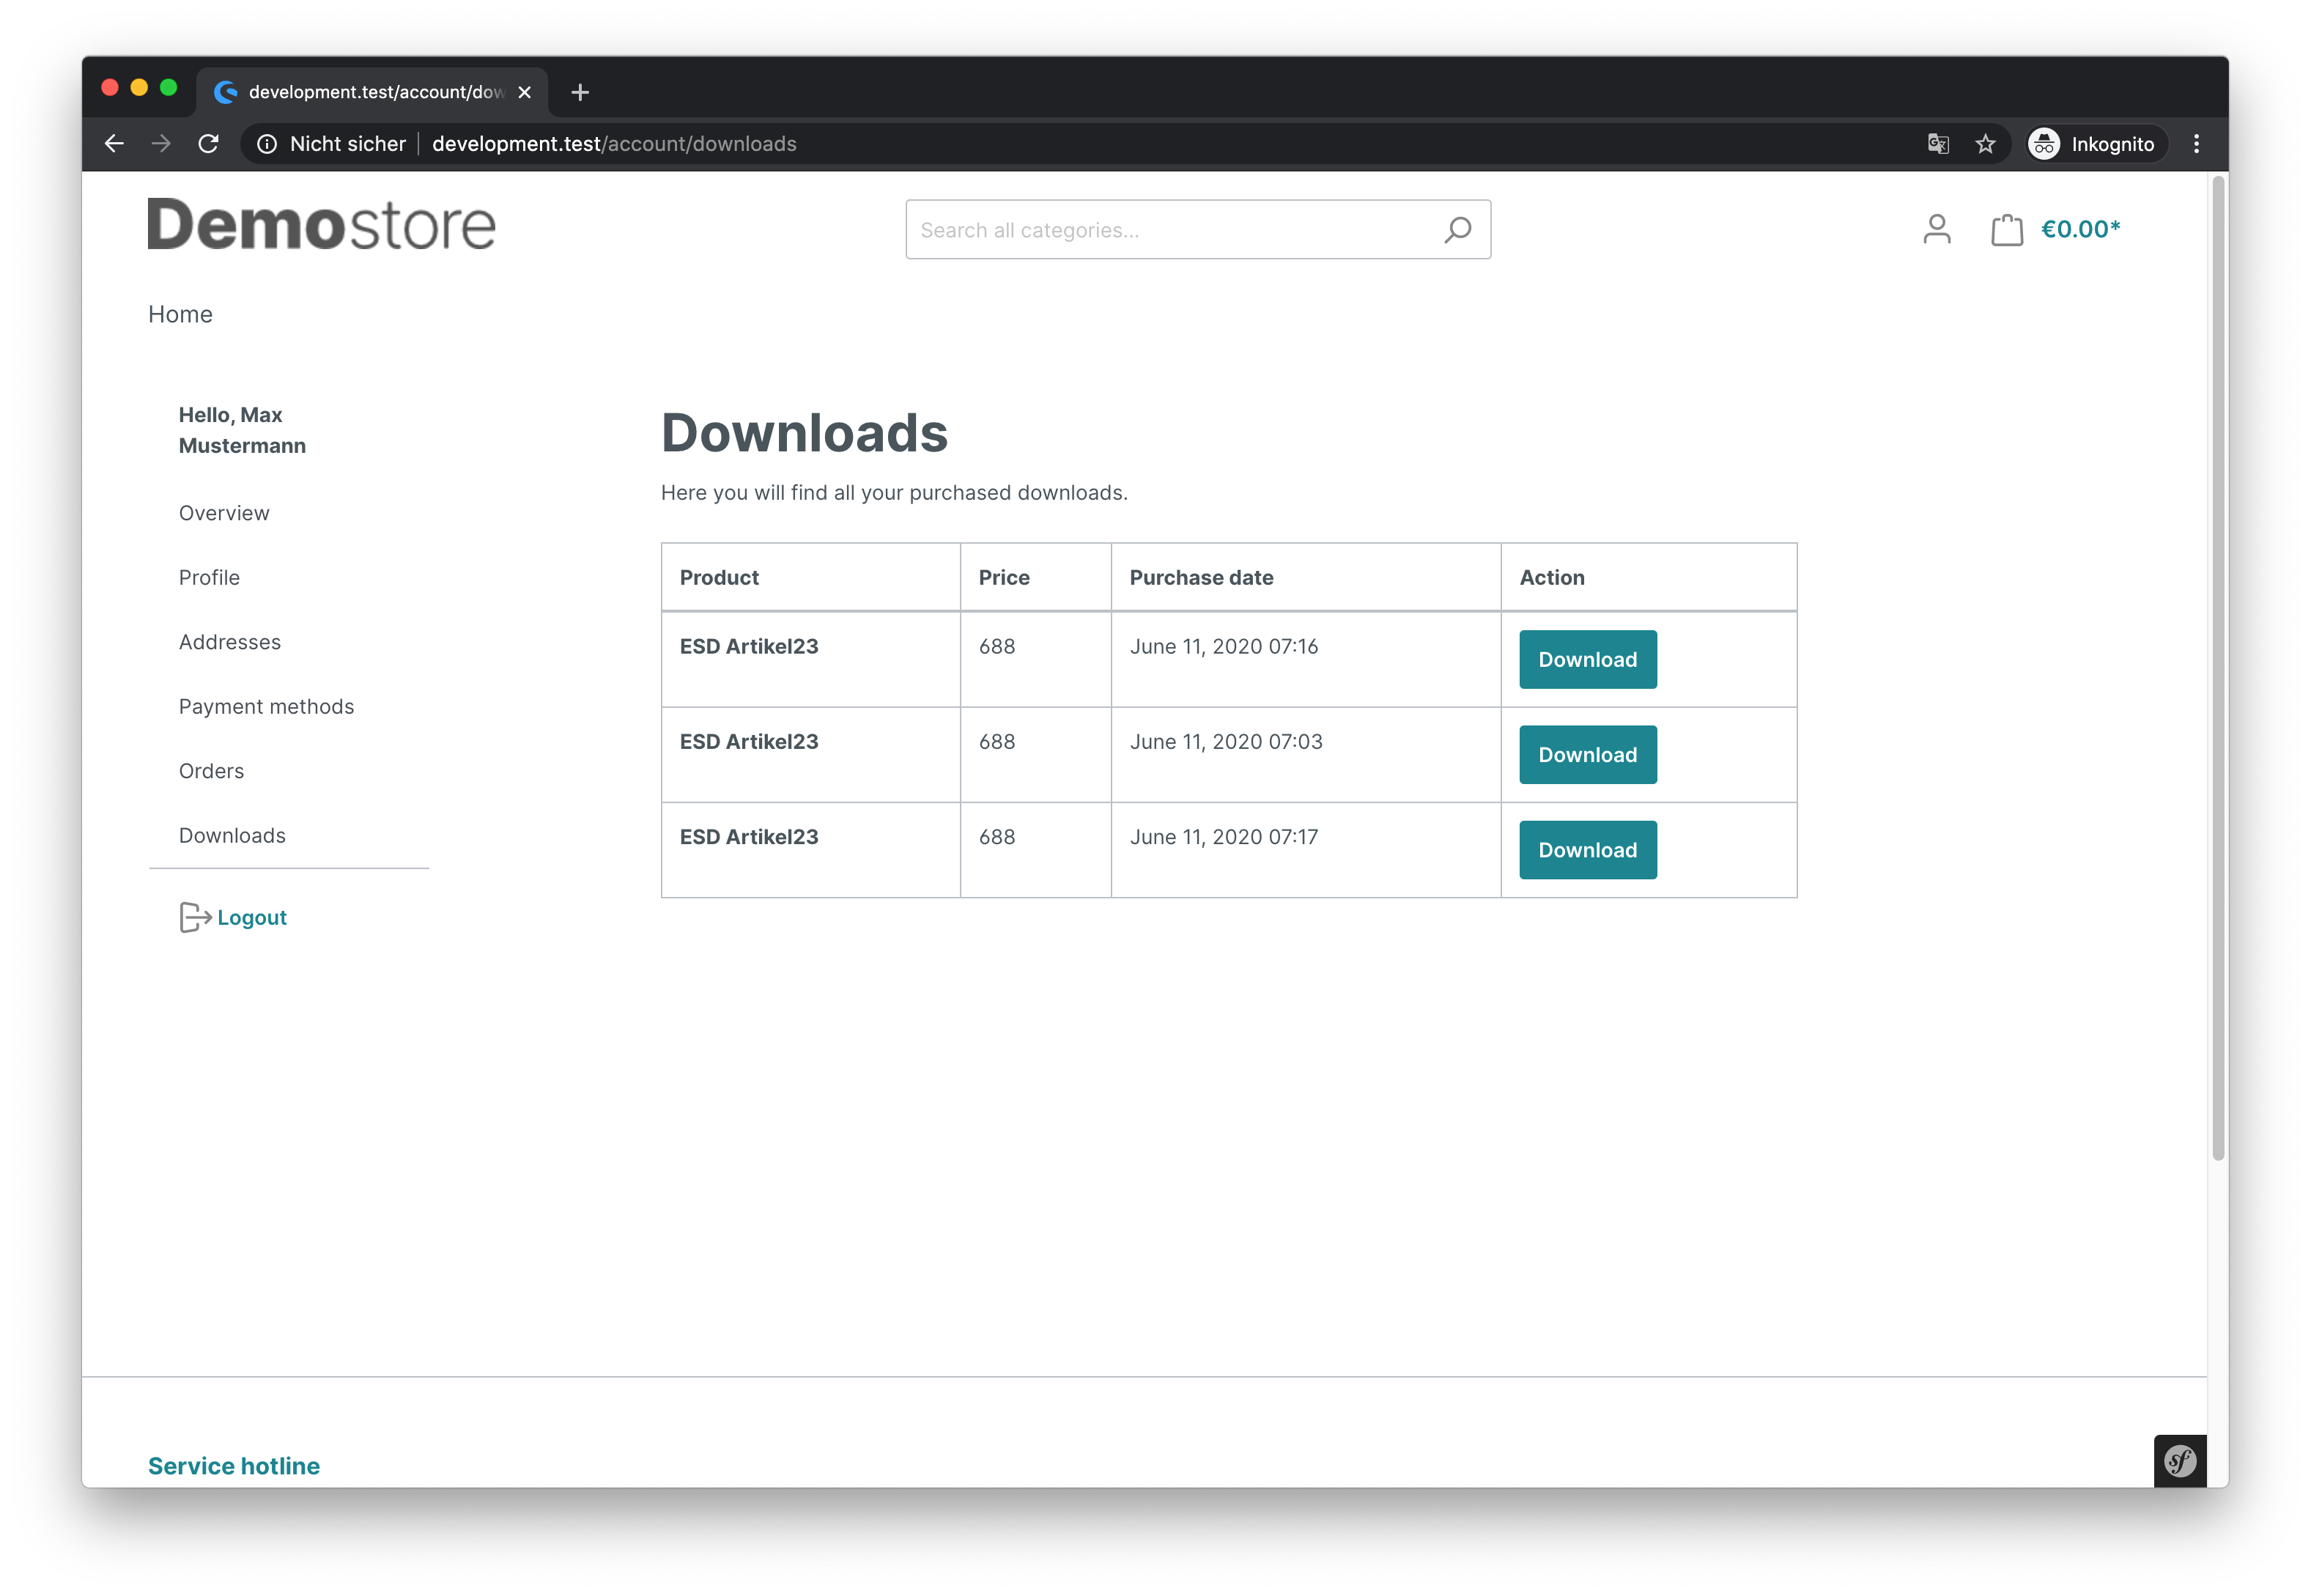This screenshot has height=1596, width=2311.
Task: Open a new tab with the plus icon
Action: 580,92
